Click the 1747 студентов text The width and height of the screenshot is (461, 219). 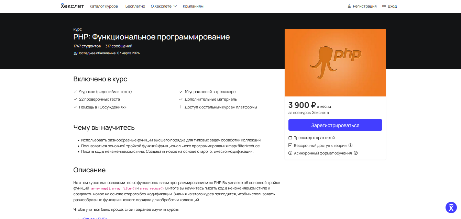click(x=87, y=46)
